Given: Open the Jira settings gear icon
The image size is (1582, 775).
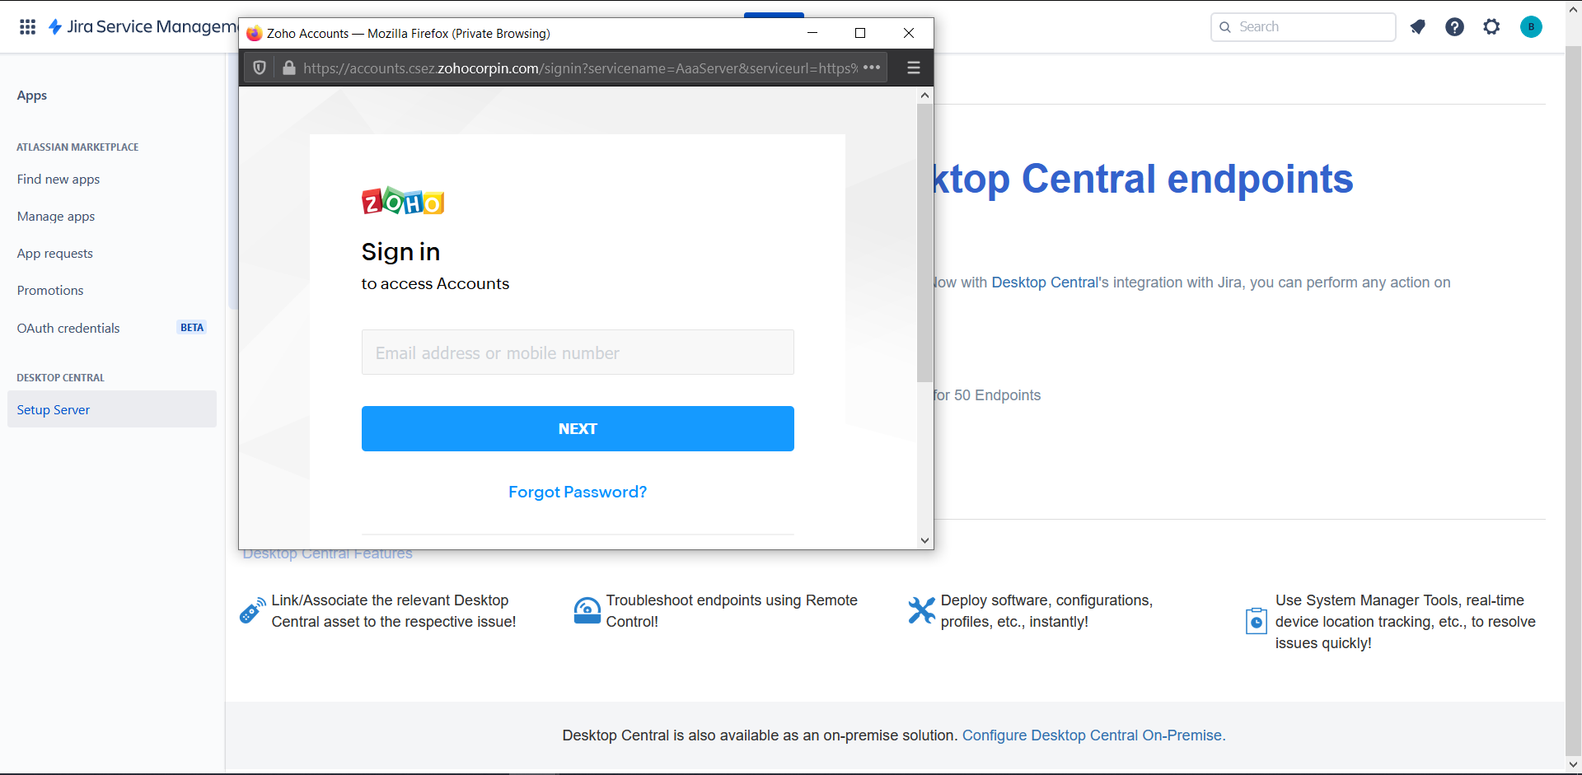Looking at the screenshot, I should [1491, 27].
